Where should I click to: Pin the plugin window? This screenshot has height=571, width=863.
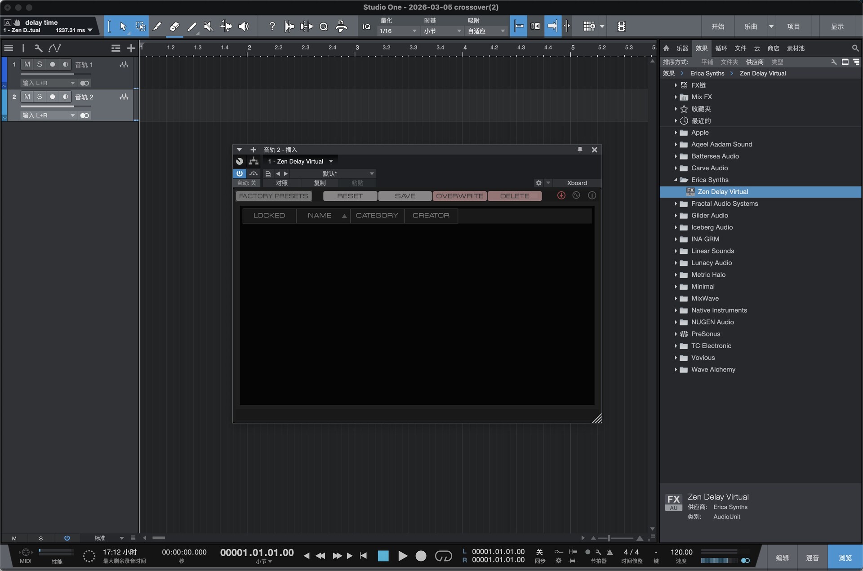coord(580,150)
